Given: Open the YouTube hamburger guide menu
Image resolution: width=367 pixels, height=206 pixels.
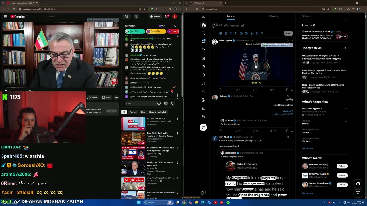Looking at the screenshot, I should (x=5, y=17).
